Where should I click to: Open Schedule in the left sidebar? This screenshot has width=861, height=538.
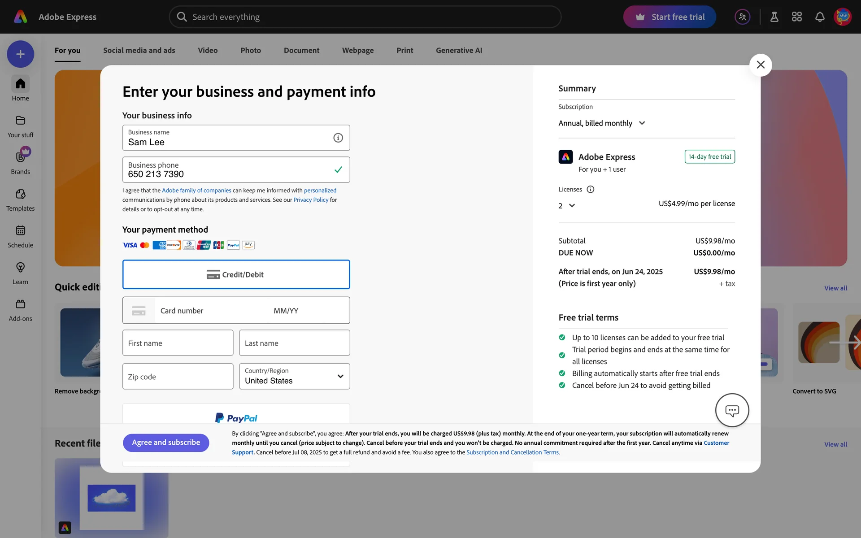pos(21,236)
